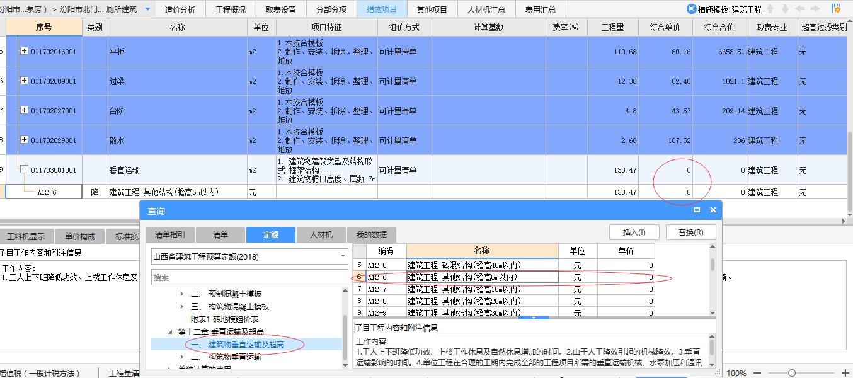Viewport: 853px width, 378px height.
Task: Open the 工程概况 tab
Action: click(231, 9)
